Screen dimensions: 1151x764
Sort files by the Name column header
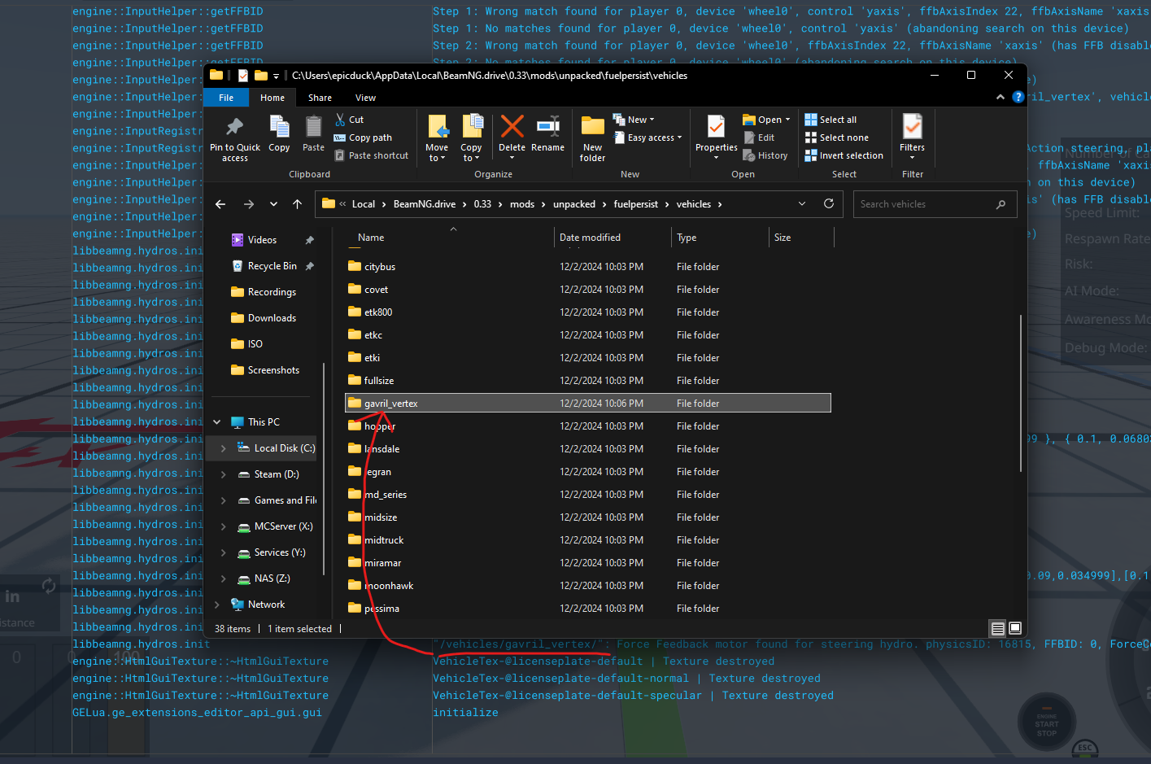pos(371,238)
